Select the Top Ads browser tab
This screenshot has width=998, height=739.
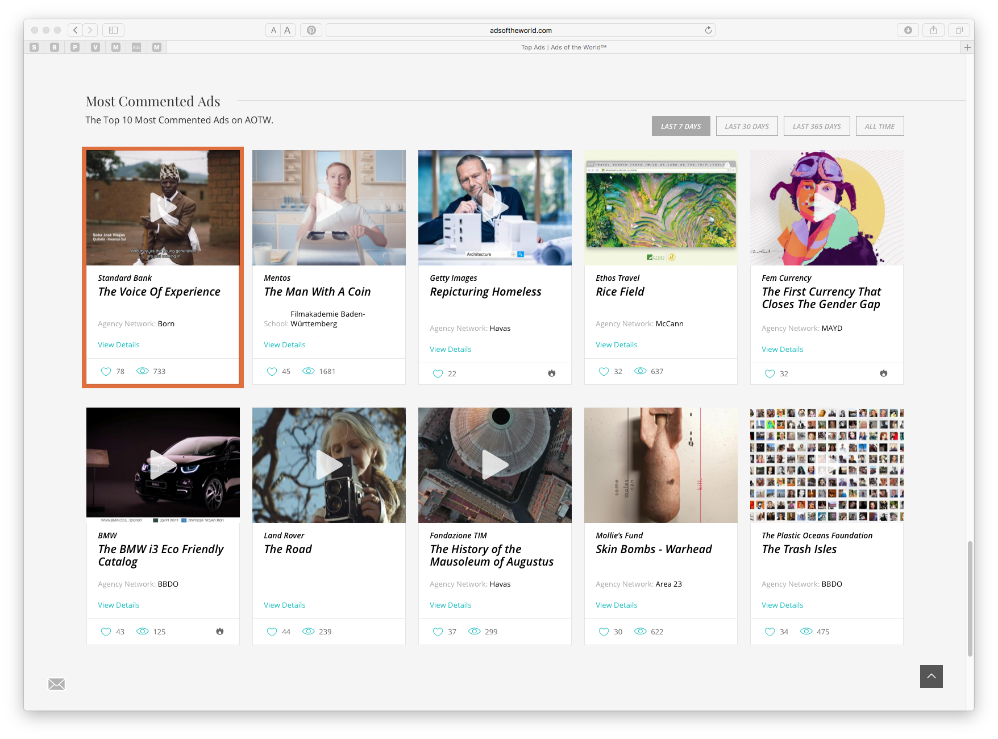(x=564, y=47)
